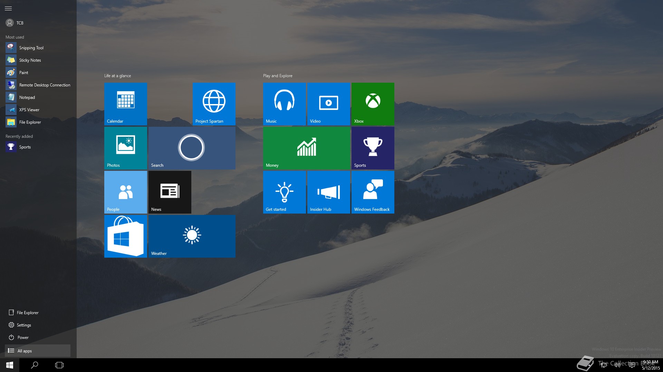Screen dimensions: 663x372
Task: Open the Cortana Search tile
Action: pos(192,148)
